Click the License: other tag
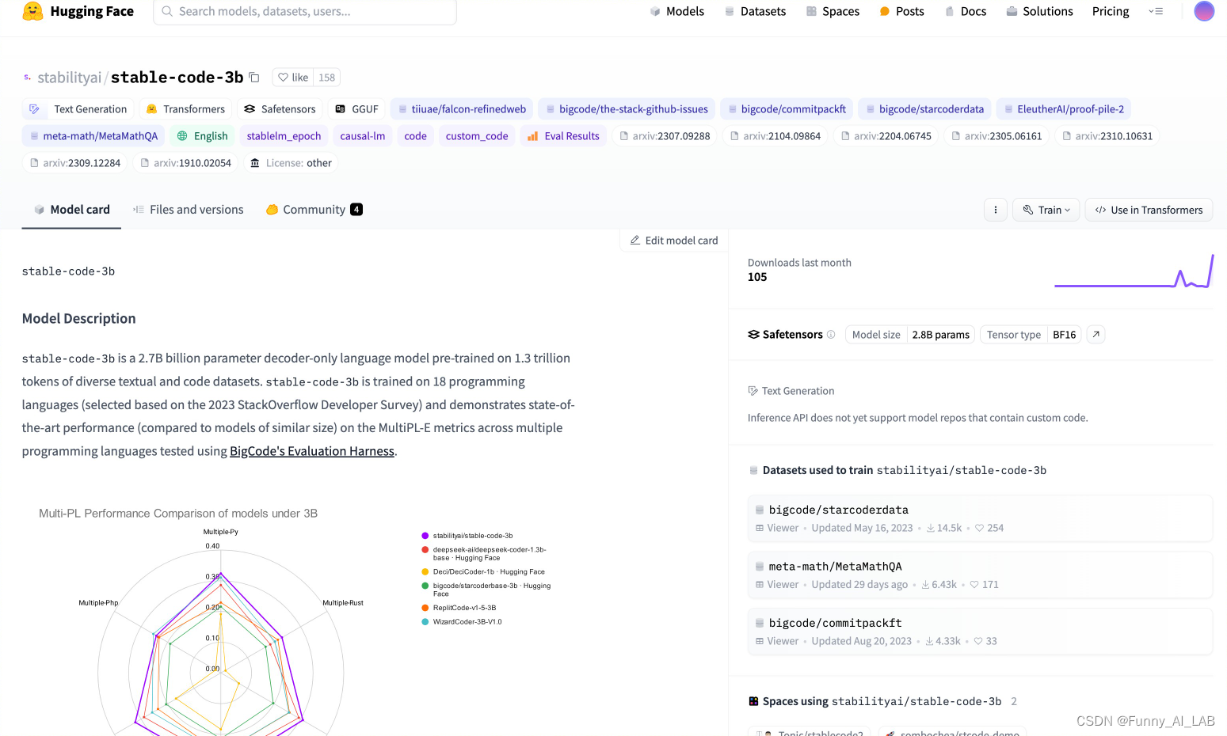Image resolution: width=1227 pixels, height=736 pixels. 291,163
